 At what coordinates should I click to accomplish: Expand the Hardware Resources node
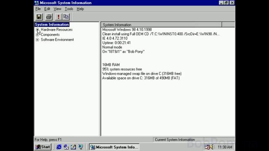click(x=37, y=30)
